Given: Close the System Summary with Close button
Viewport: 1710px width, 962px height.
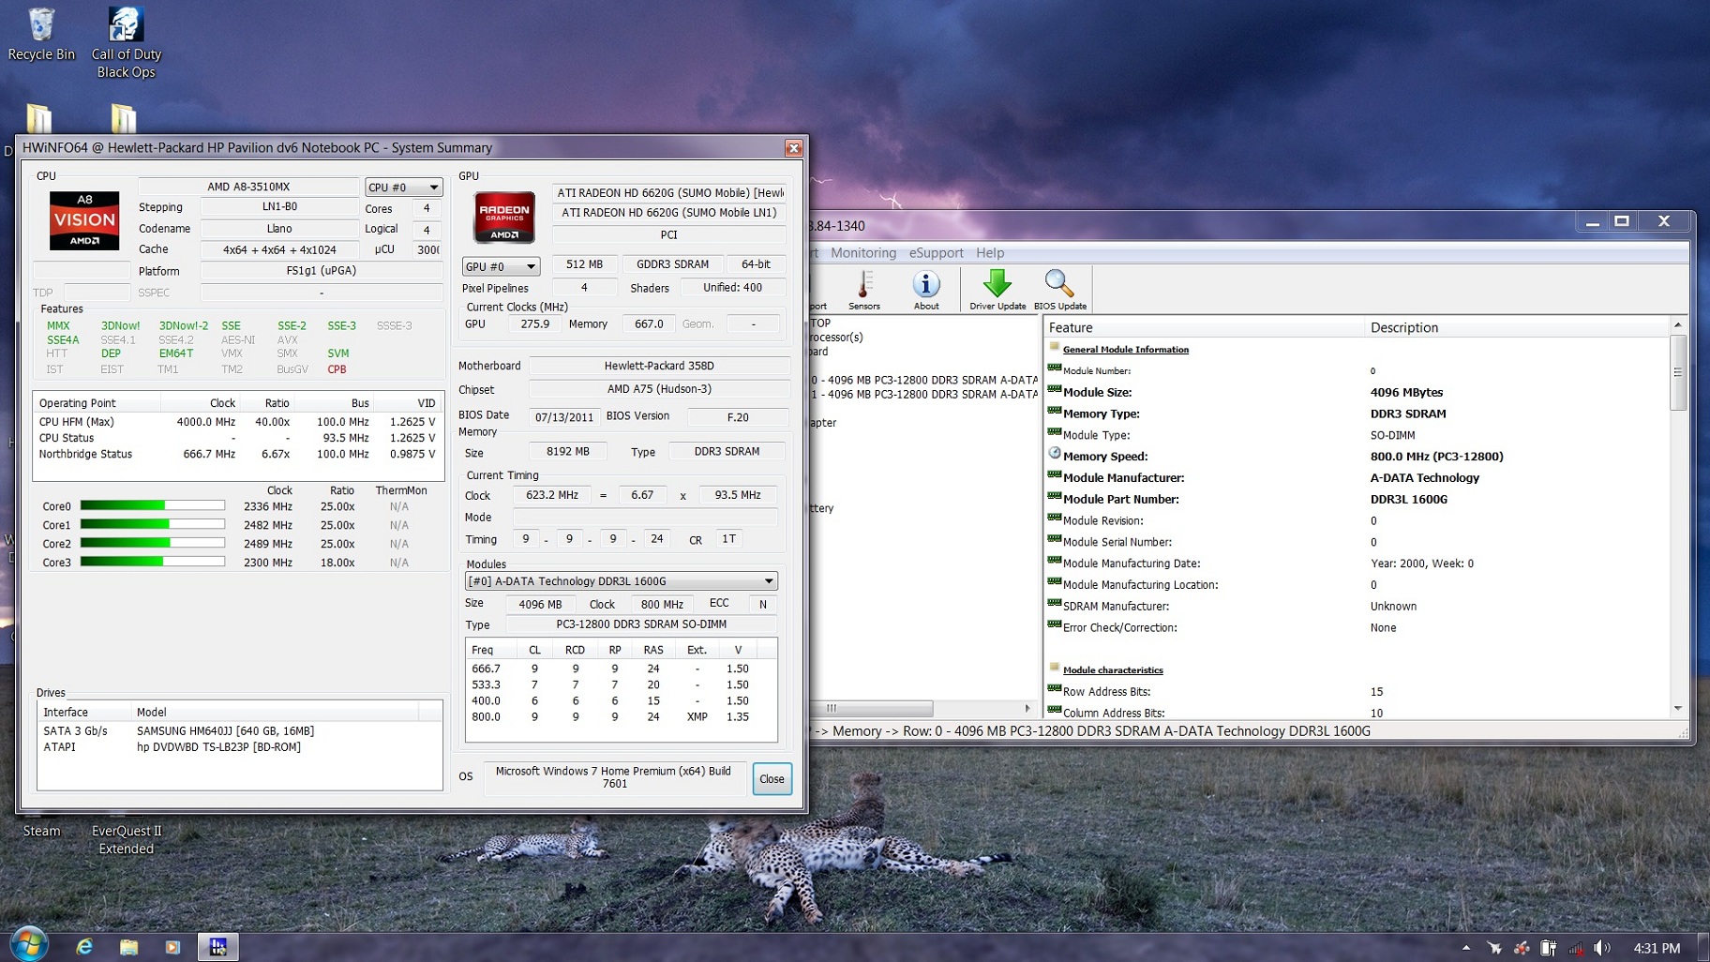Looking at the screenshot, I should (x=772, y=779).
